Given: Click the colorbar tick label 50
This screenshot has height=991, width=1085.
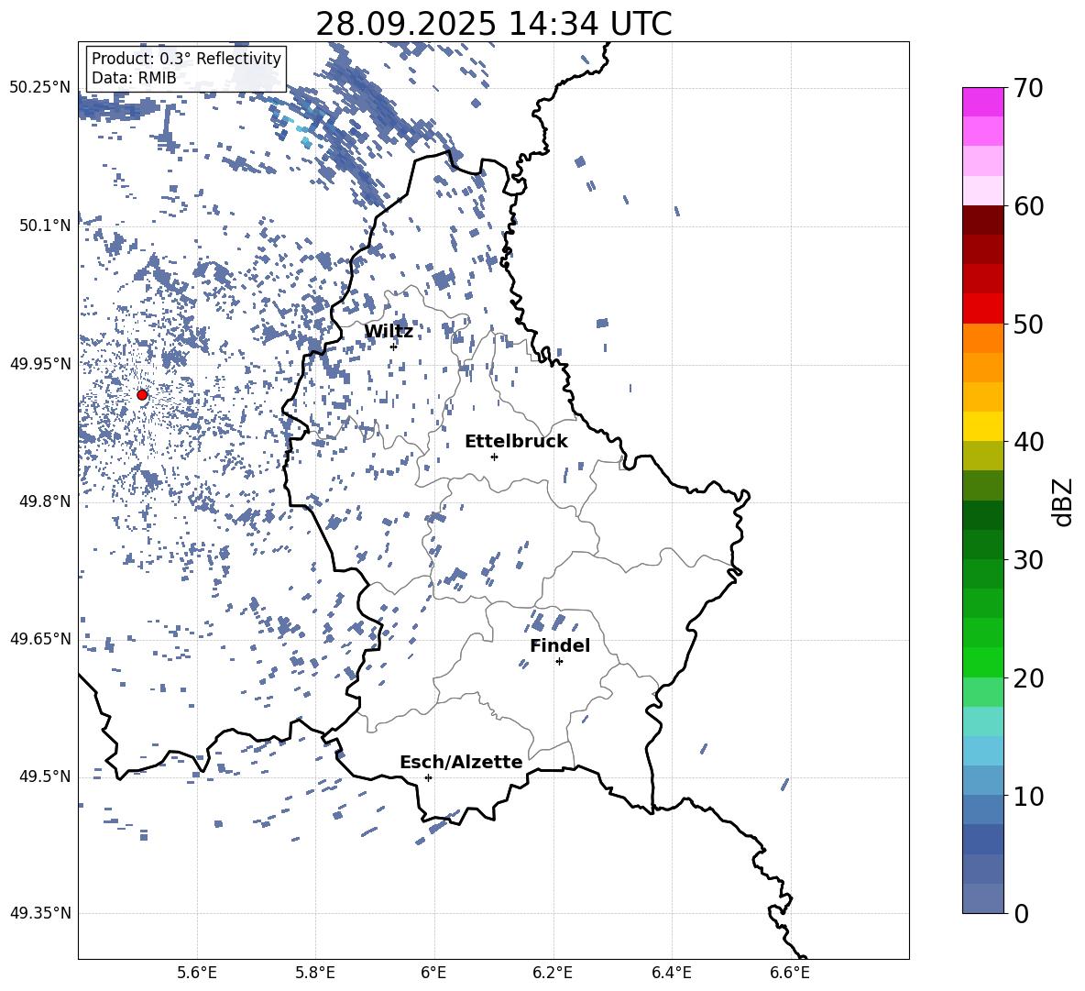Looking at the screenshot, I should click(1029, 325).
